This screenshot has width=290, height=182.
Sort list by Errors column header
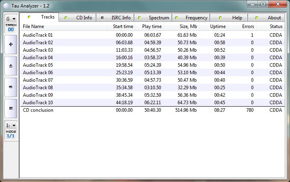click(242, 26)
